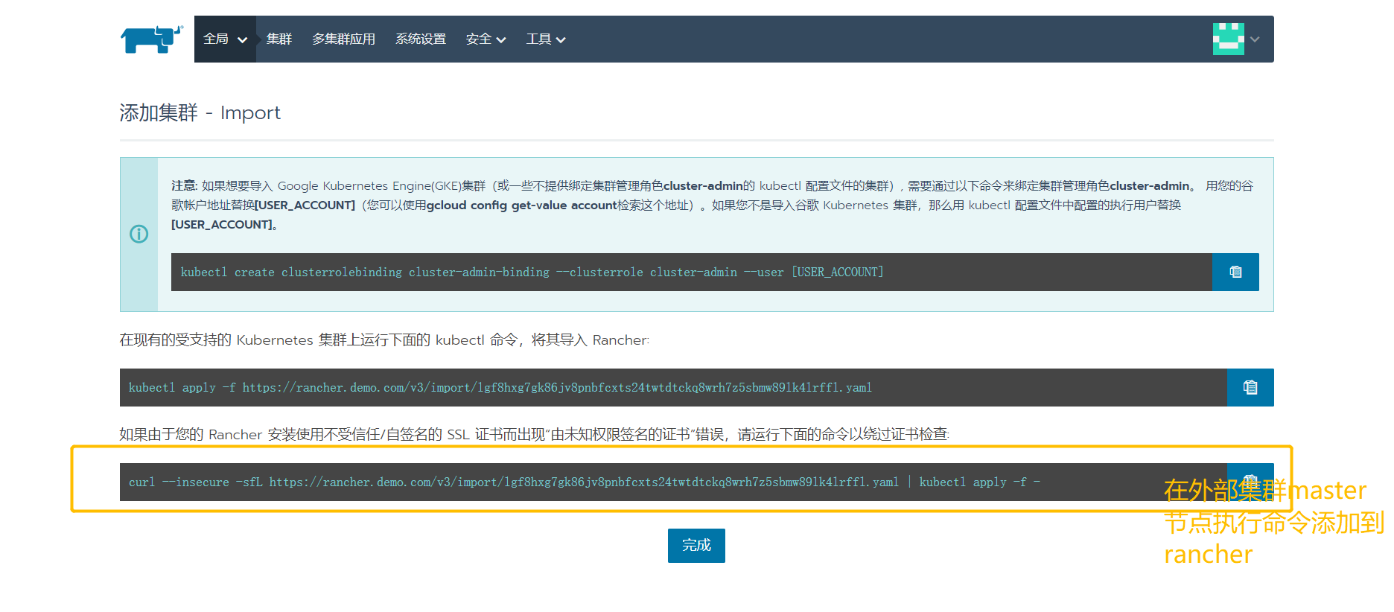Click the 添加集群 - Import heading
Image resolution: width=1394 pixels, height=612 pixels.
(x=200, y=112)
